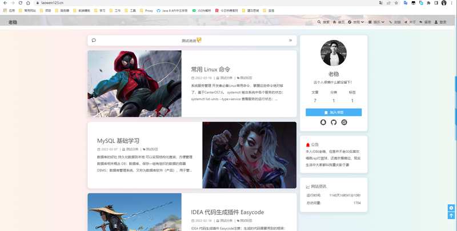Reload the page with the refresh icon
Screen dimensions: 457x231
click(x=21, y=3)
